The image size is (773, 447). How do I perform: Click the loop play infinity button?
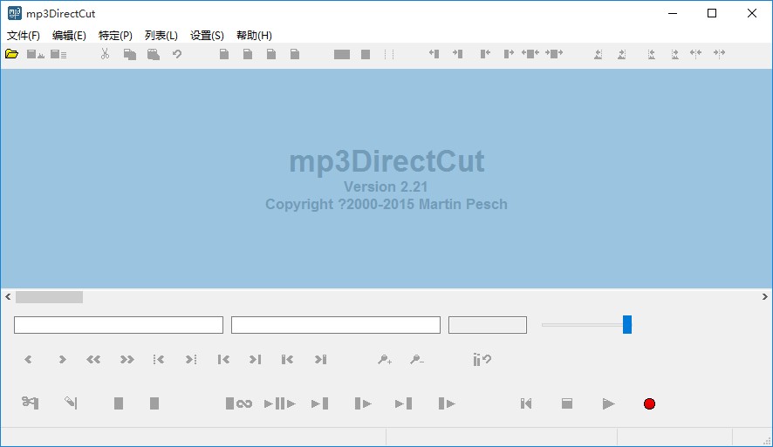click(238, 403)
